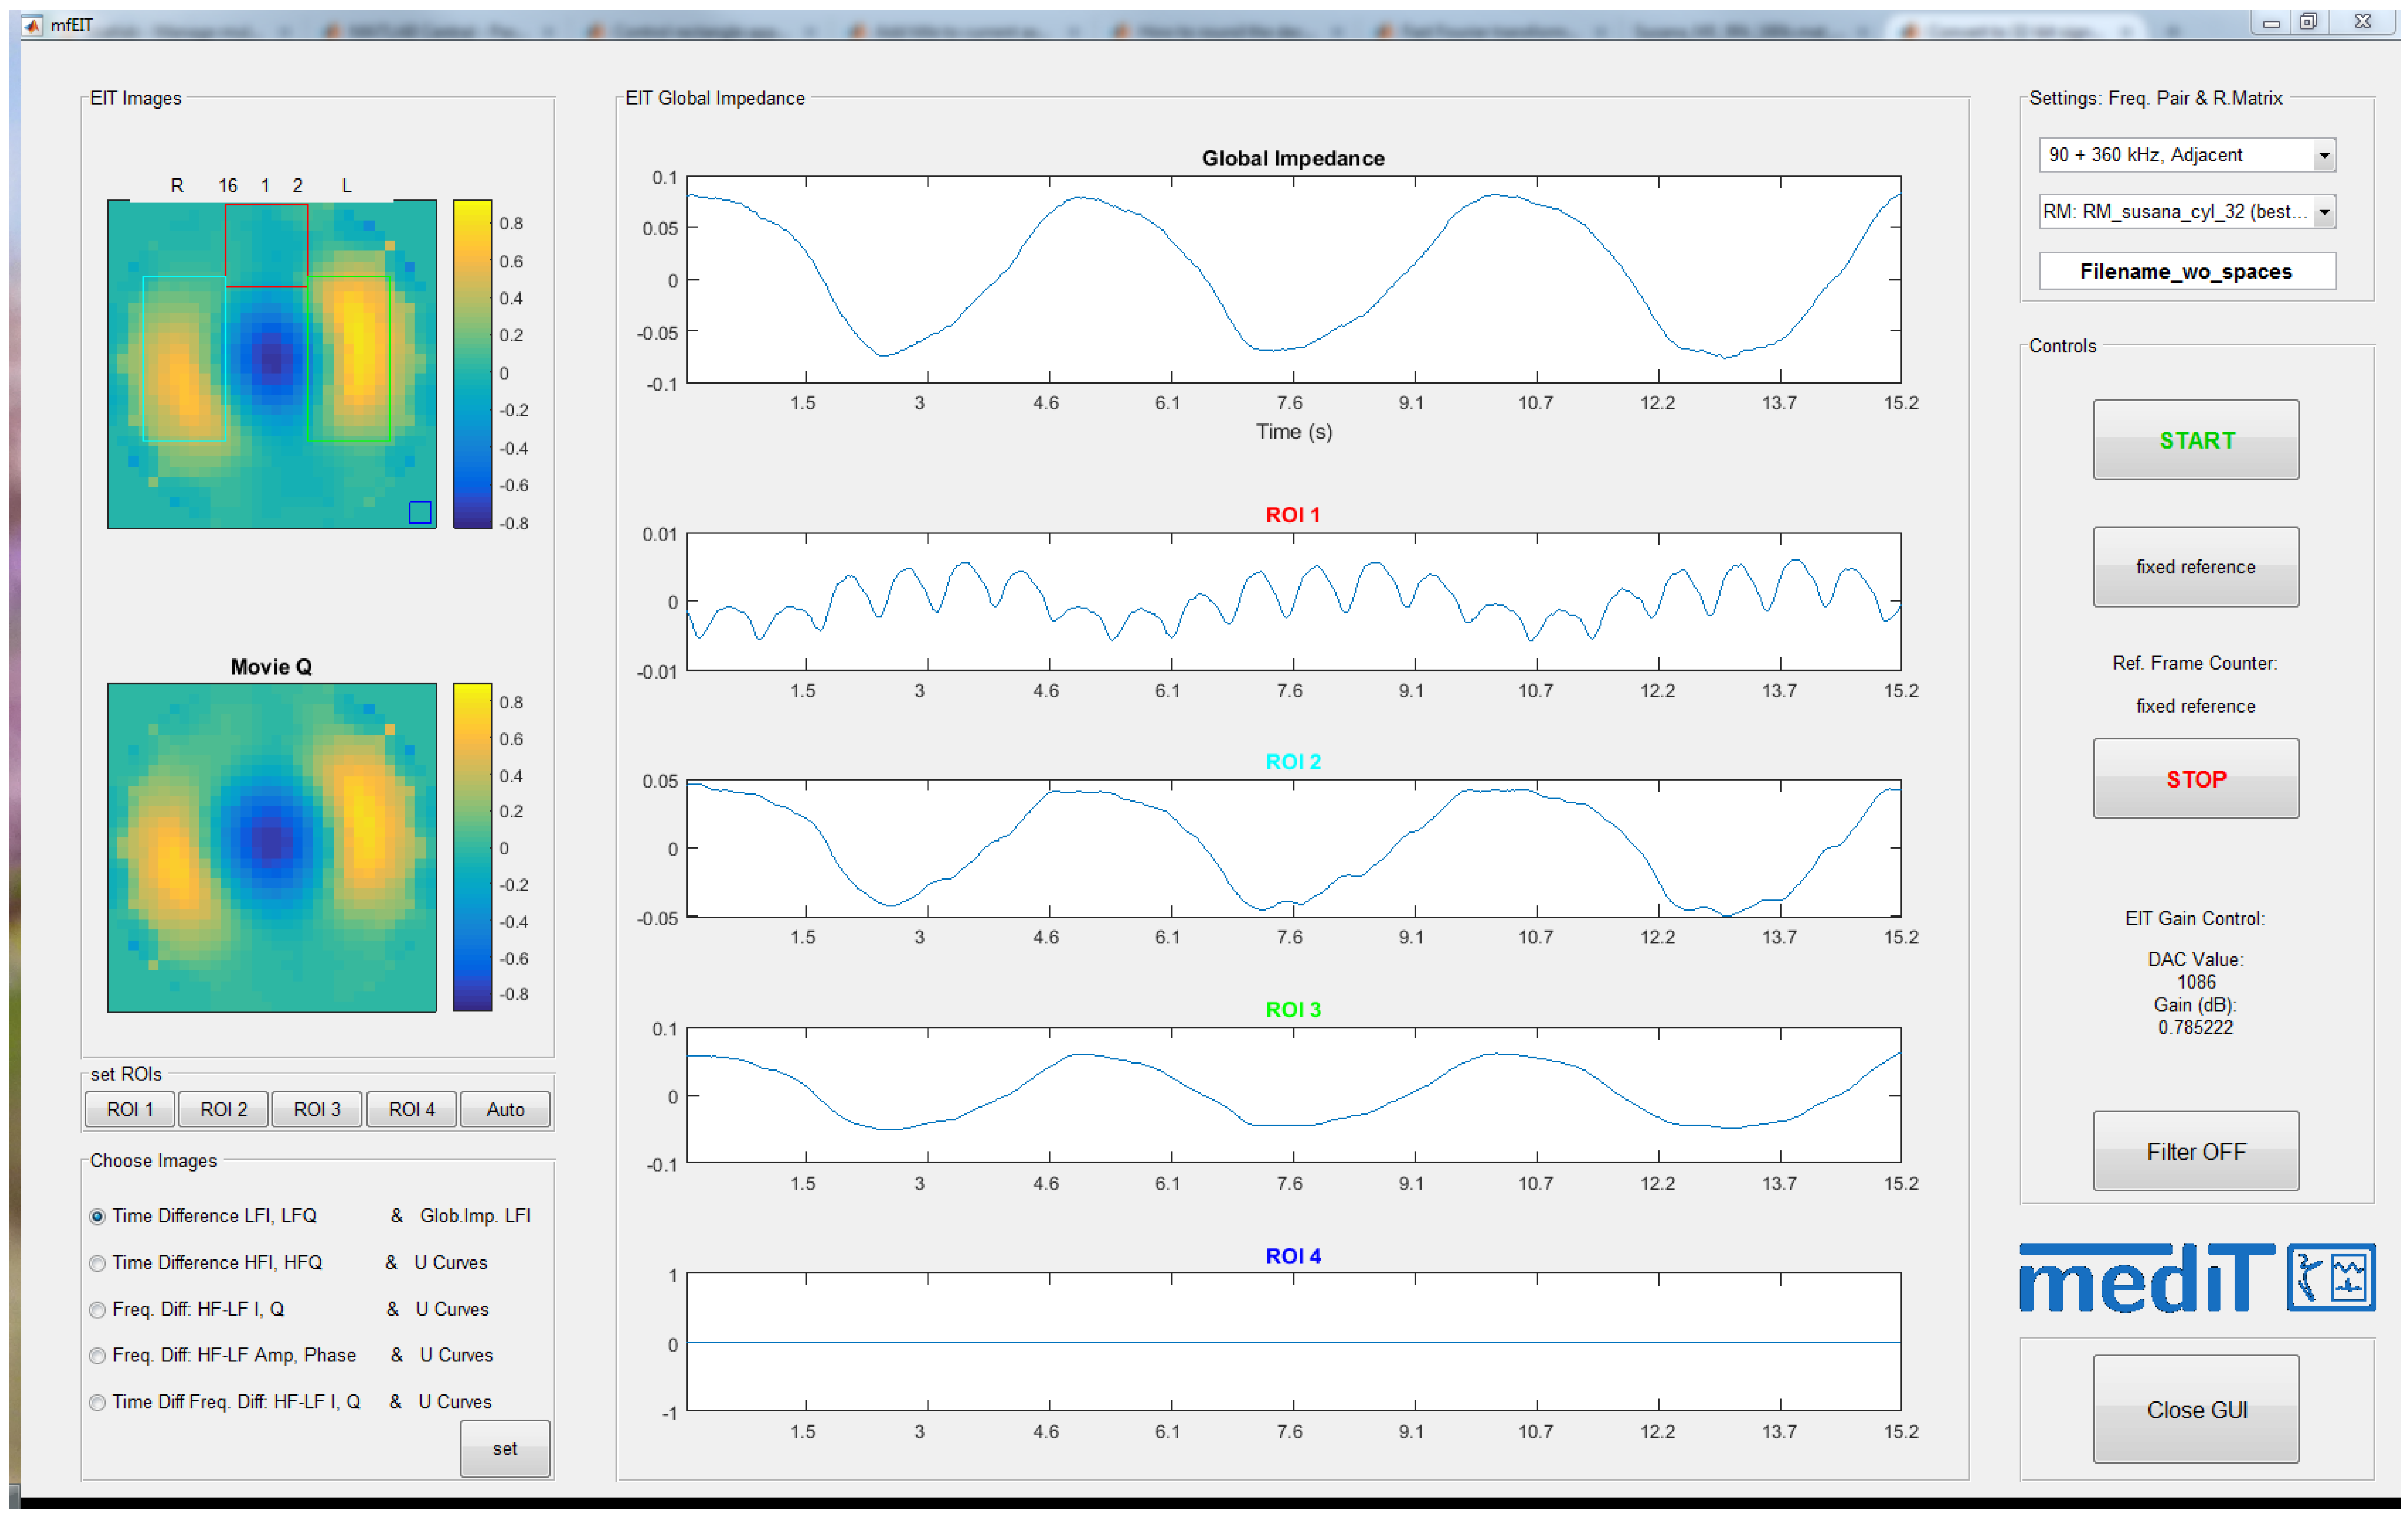Minimize the mfEIT window
This screenshot has height=1517, width=2408.
pyautogui.click(x=2271, y=22)
